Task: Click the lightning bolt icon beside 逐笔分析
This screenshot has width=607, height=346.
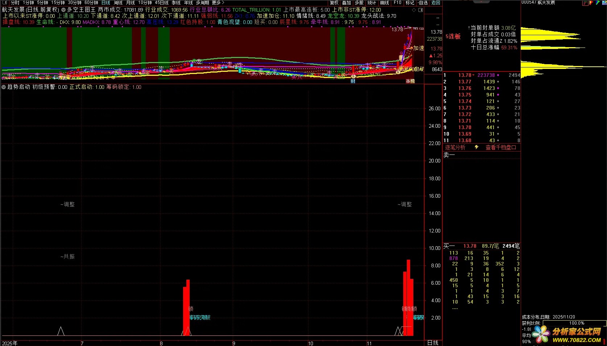Action: click(x=476, y=147)
